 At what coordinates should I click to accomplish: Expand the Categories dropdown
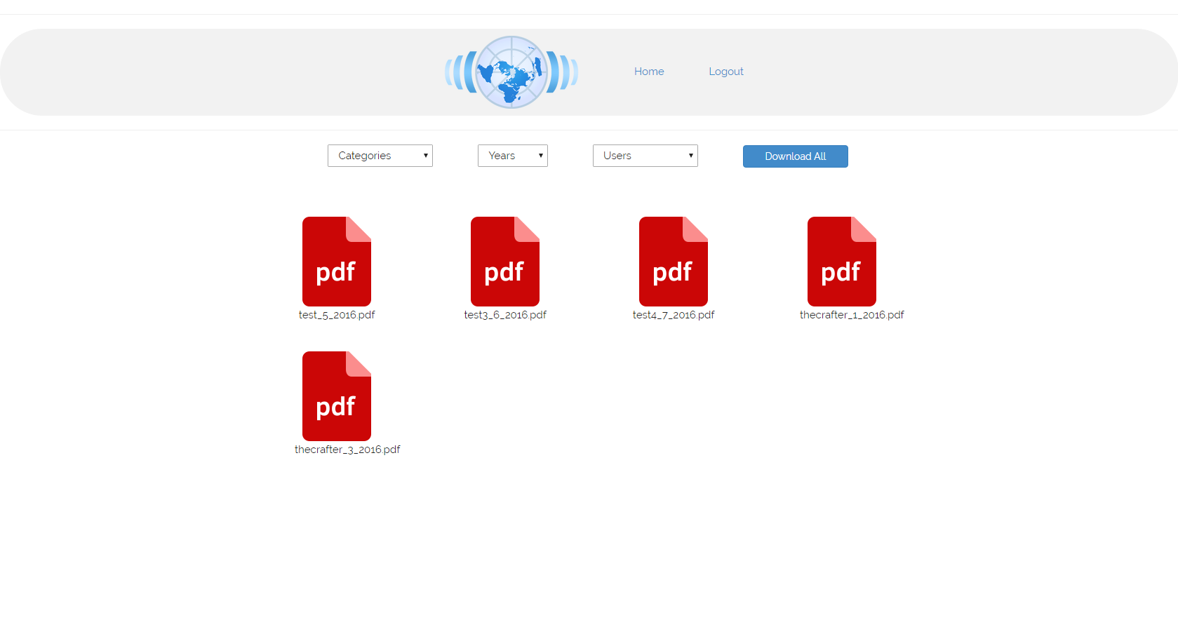pos(380,156)
